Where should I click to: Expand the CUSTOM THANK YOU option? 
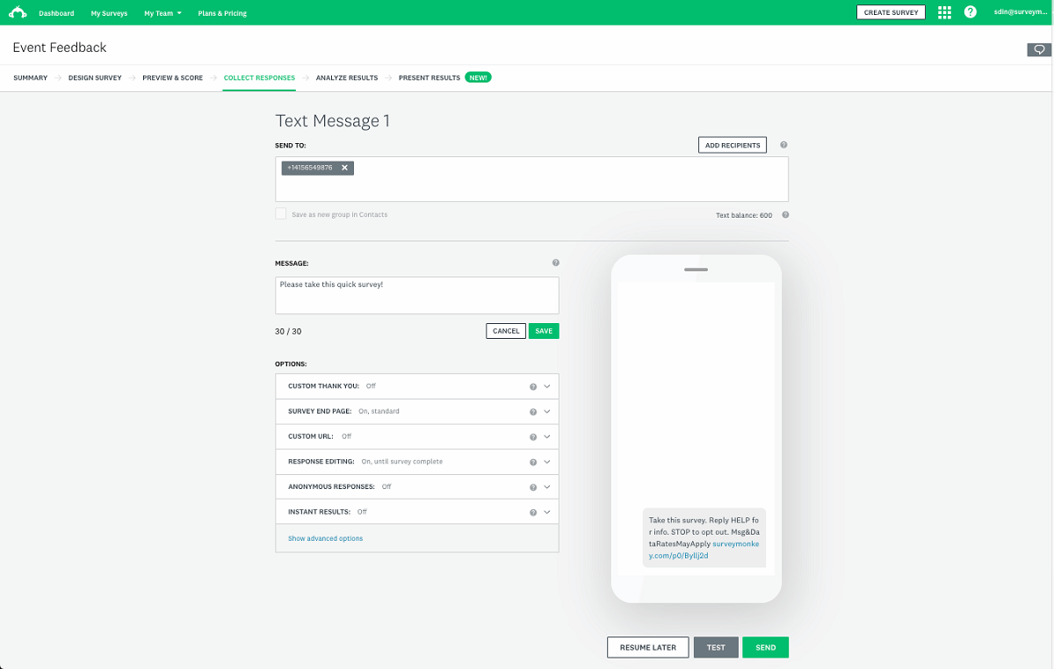pos(547,385)
